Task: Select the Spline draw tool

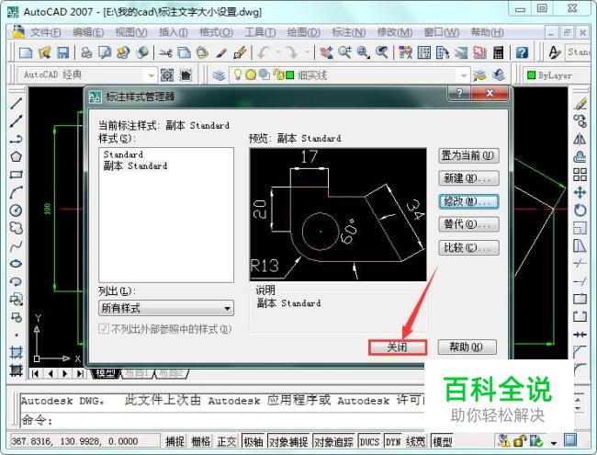Action: [16, 246]
